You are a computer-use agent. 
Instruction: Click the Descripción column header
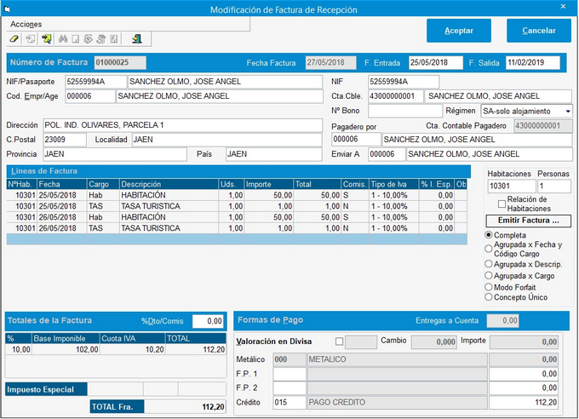point(169,184)
